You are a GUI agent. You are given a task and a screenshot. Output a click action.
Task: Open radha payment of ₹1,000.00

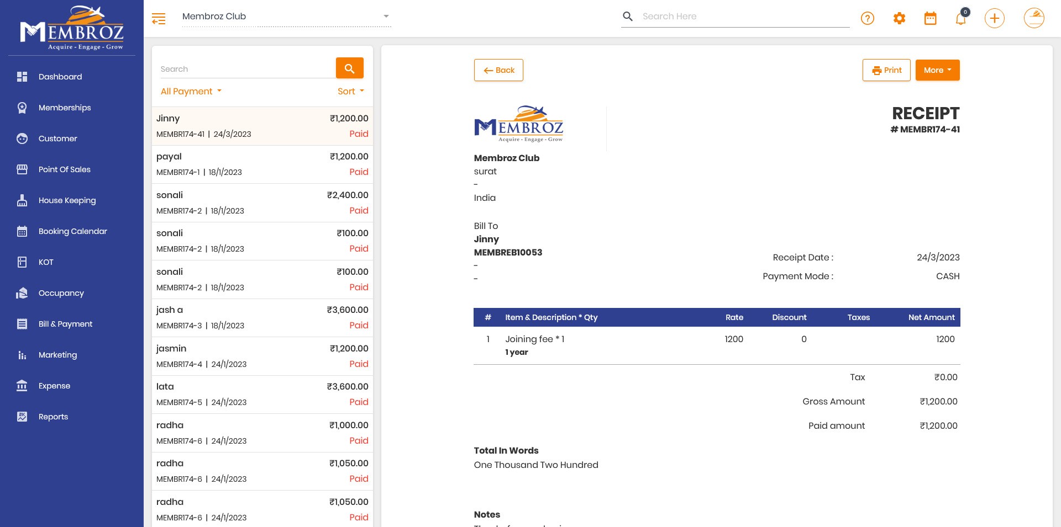(262, 433)
